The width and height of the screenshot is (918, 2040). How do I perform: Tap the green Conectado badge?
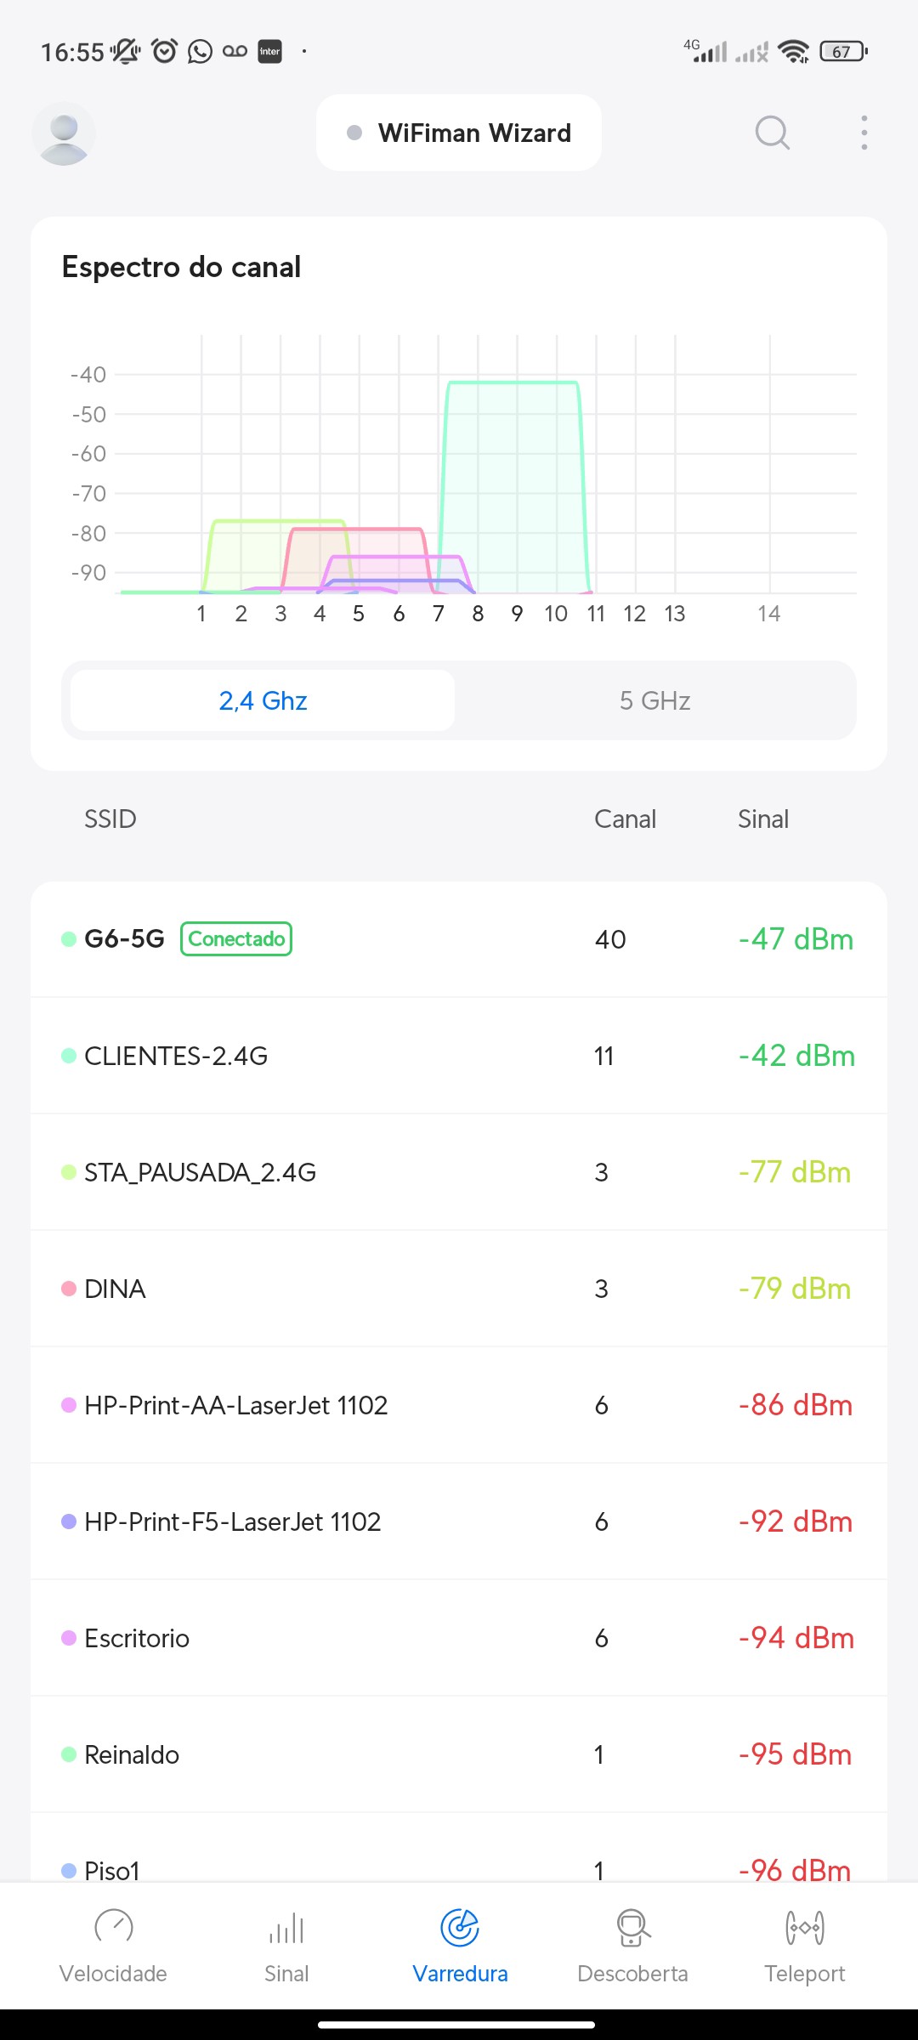[236, 939]
